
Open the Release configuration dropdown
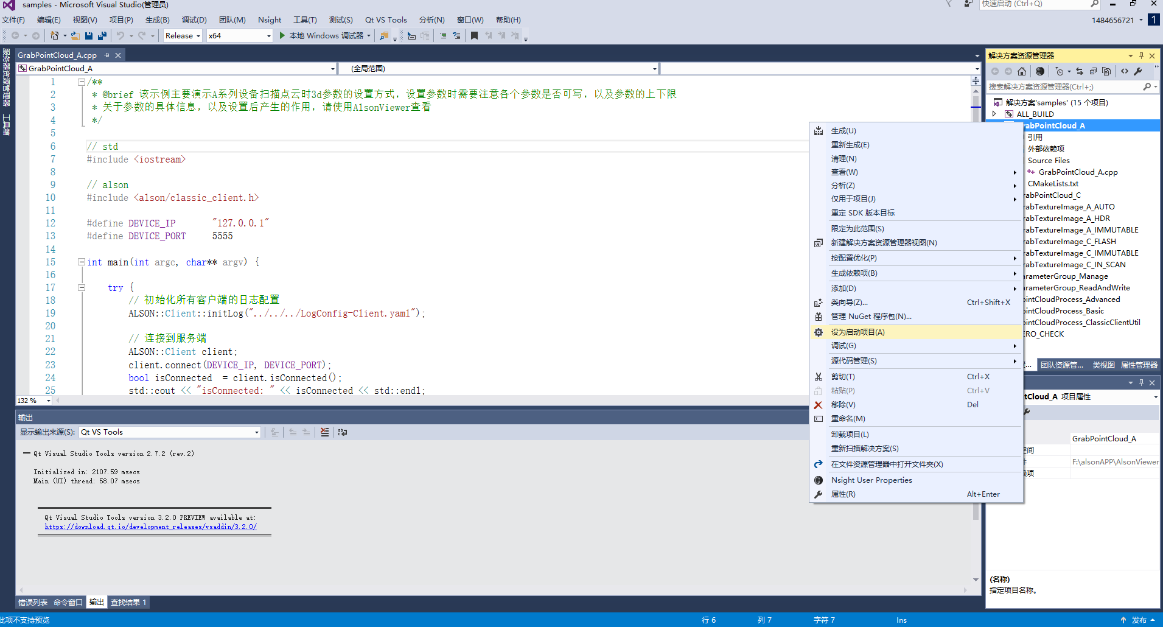coord(183,36)
